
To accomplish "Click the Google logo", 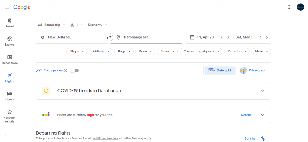I will point(22,7).
